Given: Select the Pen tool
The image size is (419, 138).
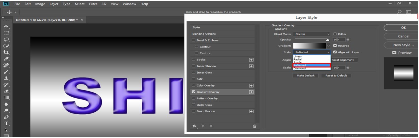Looking at the screenshot, I should [x=6, y=117].
